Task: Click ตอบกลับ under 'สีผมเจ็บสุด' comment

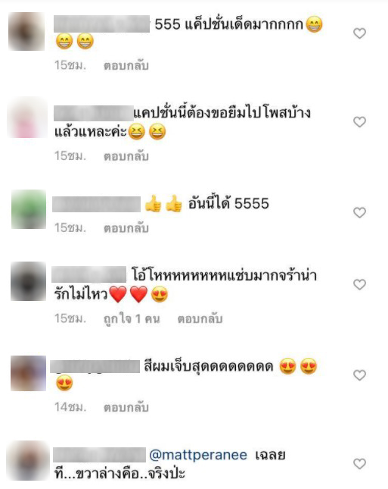Action: (126, 407)
